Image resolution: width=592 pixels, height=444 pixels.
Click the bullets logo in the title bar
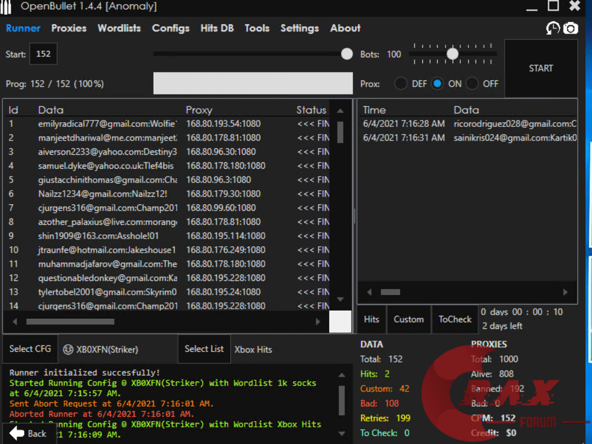[x=8, y=6]
